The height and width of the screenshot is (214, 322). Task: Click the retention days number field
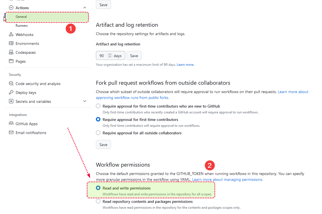102,56
